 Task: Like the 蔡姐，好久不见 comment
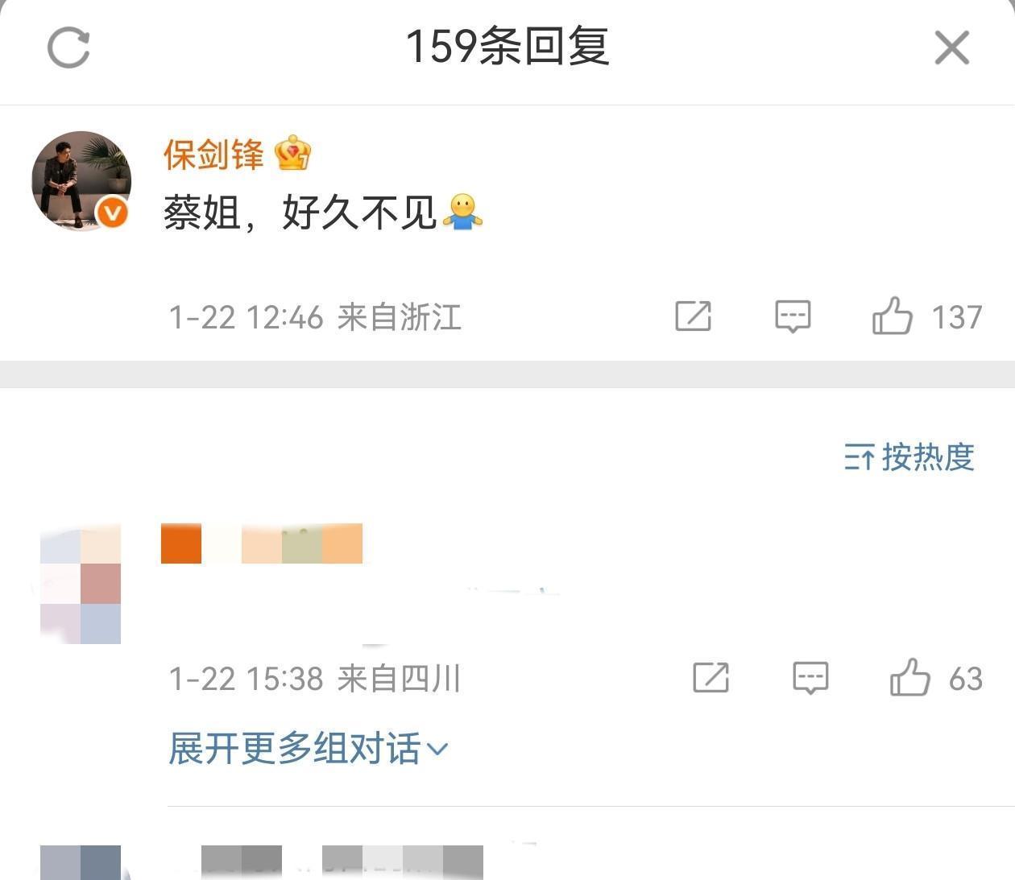point(892,316)
